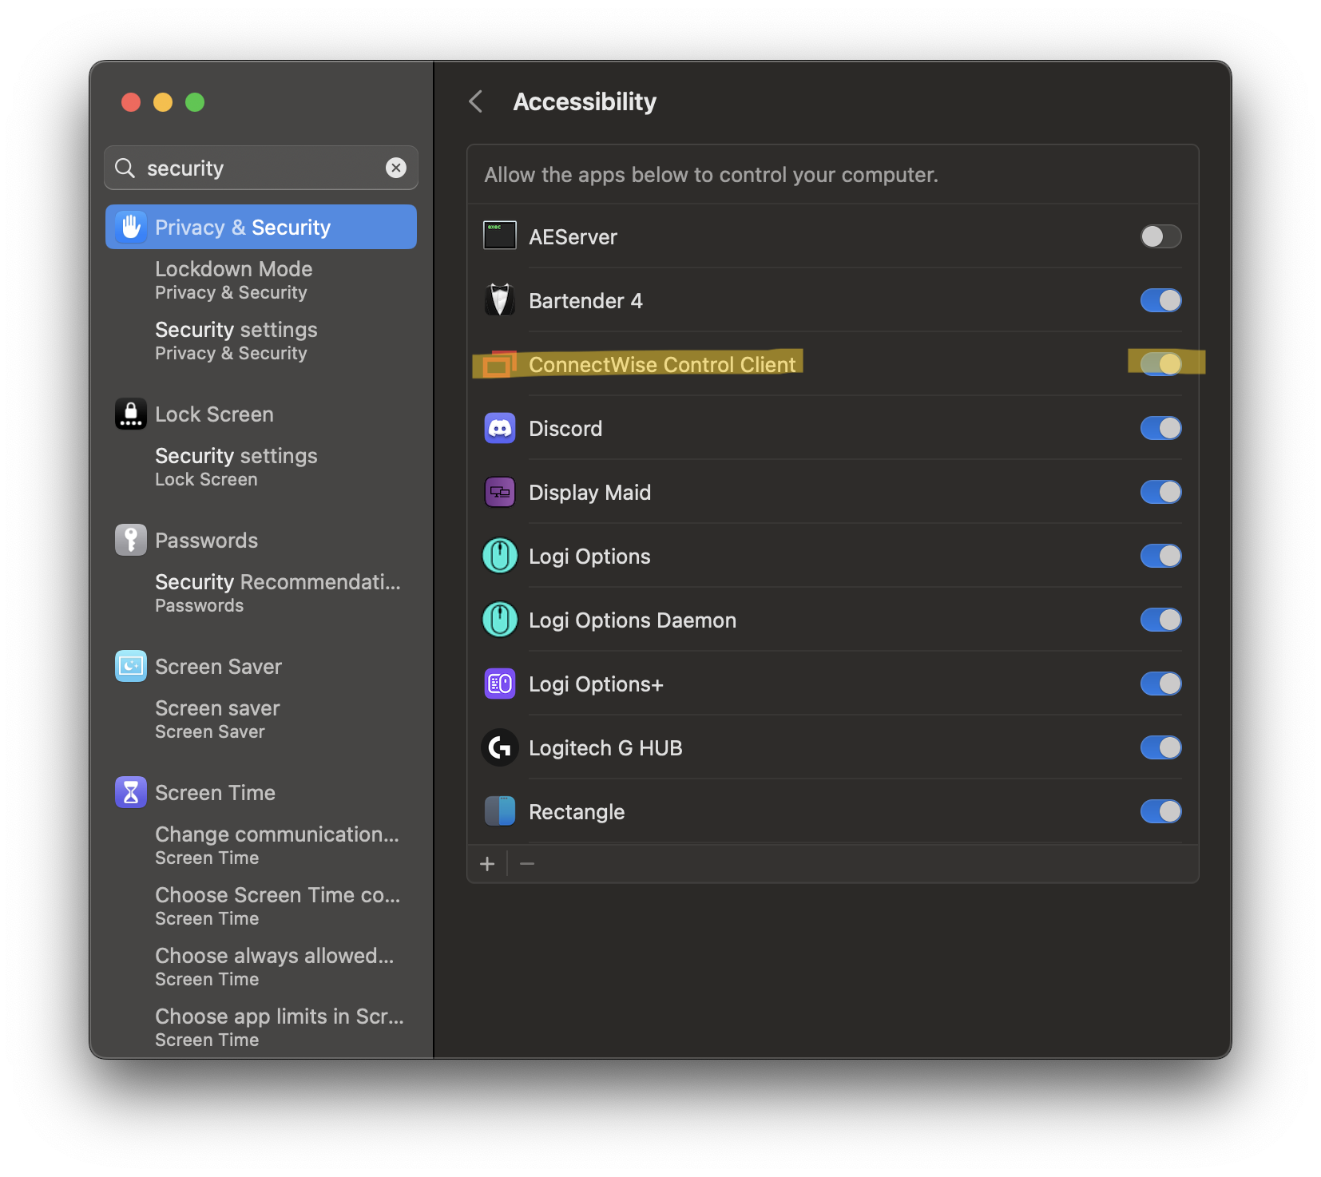Toggle ConnectWise Control Client access
Image resolution: width=1321 pixels, height=1177 pixels.
pyautogui.click(x=1160, y=364)
